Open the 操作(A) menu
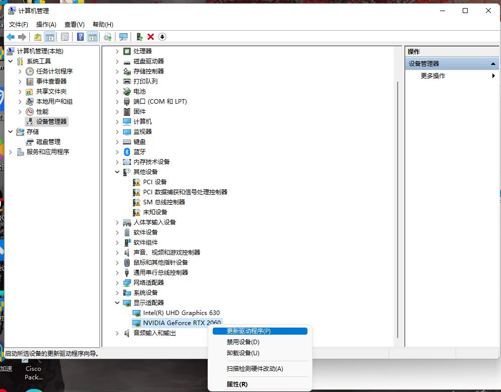Screen dimensions: 501x392 tap(46, 25)
